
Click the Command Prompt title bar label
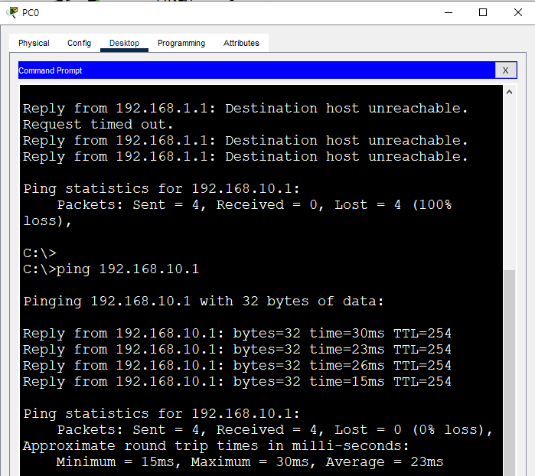[51, 70]
